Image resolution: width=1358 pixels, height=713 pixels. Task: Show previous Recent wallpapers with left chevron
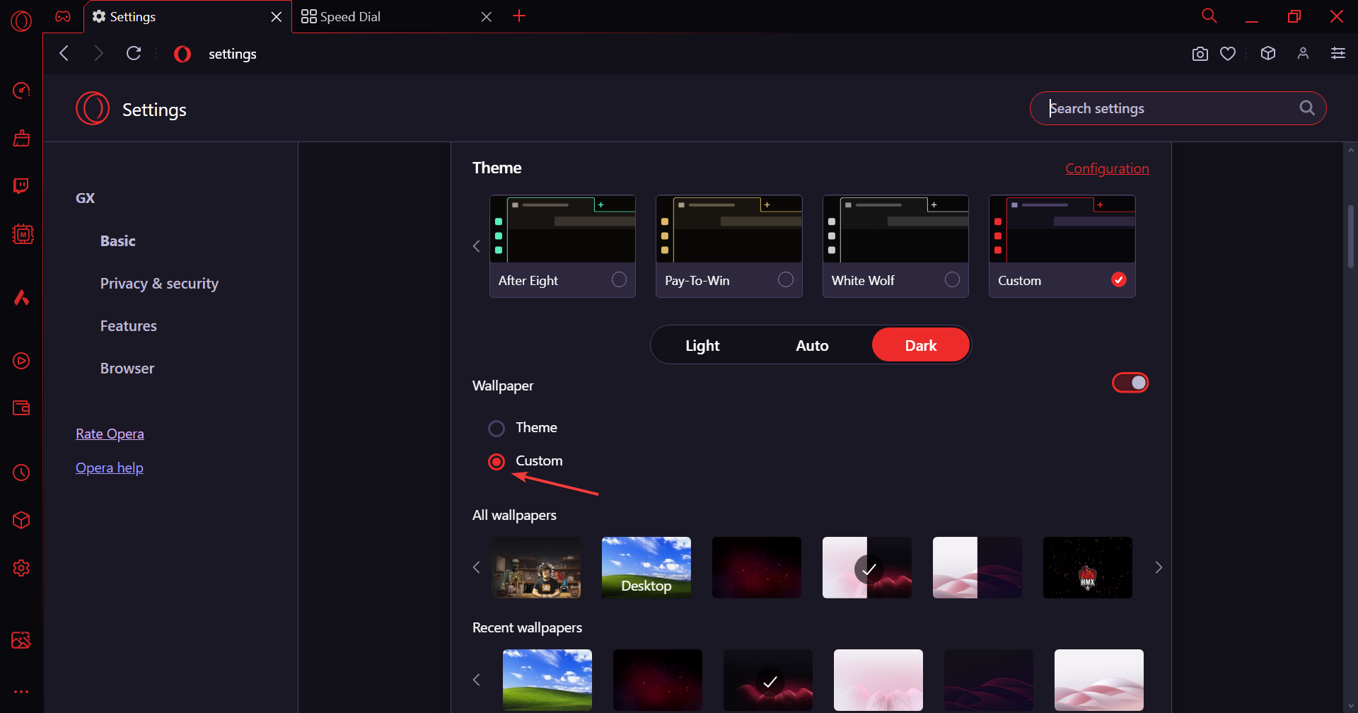point(477,680)
